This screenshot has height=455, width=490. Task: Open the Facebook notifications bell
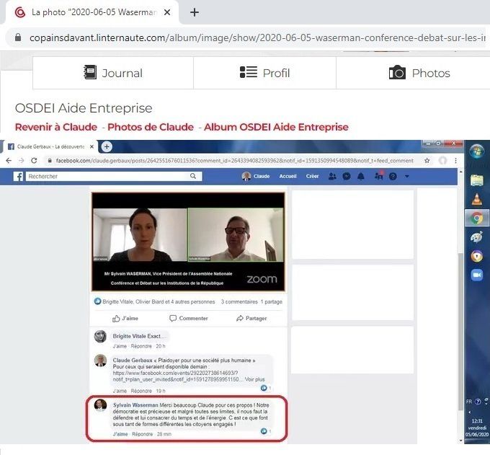(360, 177)
